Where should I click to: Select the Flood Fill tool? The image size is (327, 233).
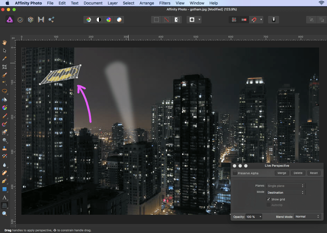click(5, 99)
